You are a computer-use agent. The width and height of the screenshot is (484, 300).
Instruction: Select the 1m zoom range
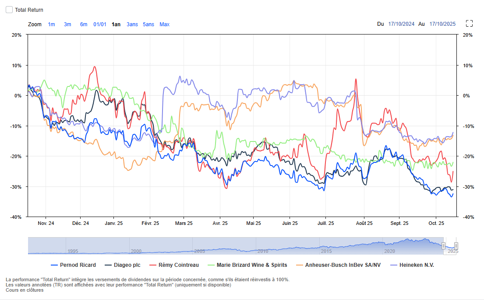coord(51,24)
